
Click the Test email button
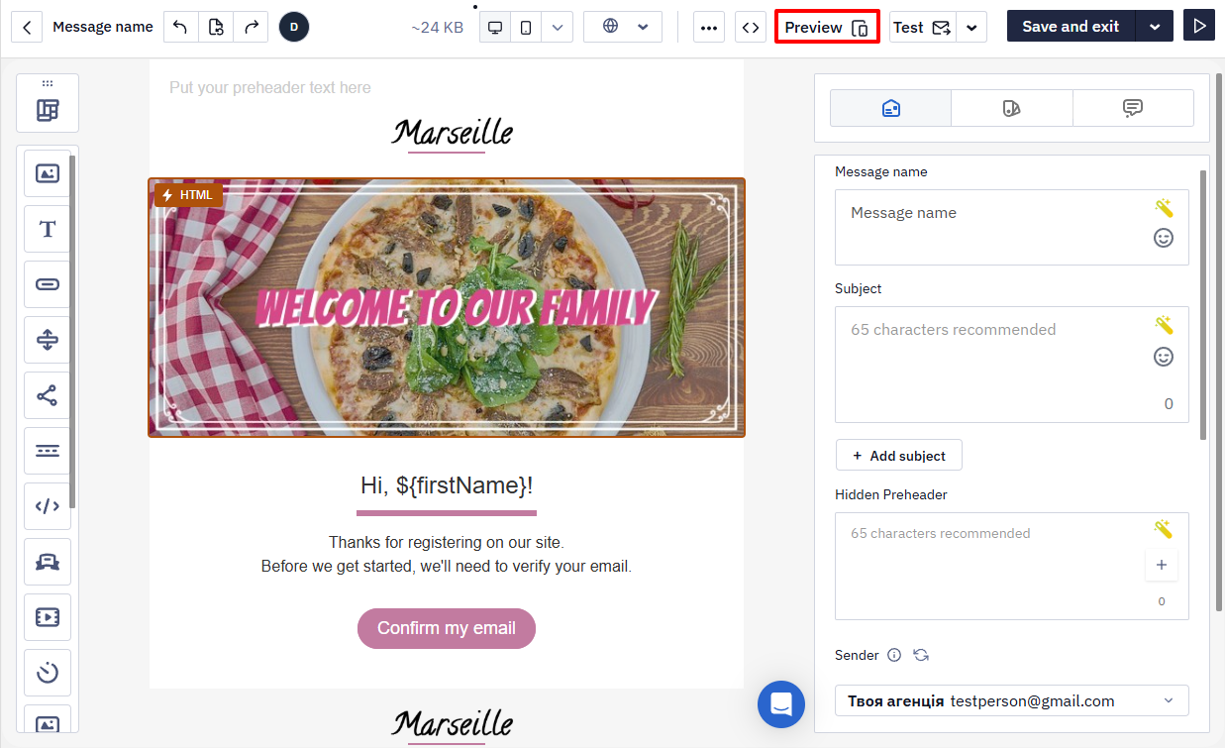coord(923,27)
